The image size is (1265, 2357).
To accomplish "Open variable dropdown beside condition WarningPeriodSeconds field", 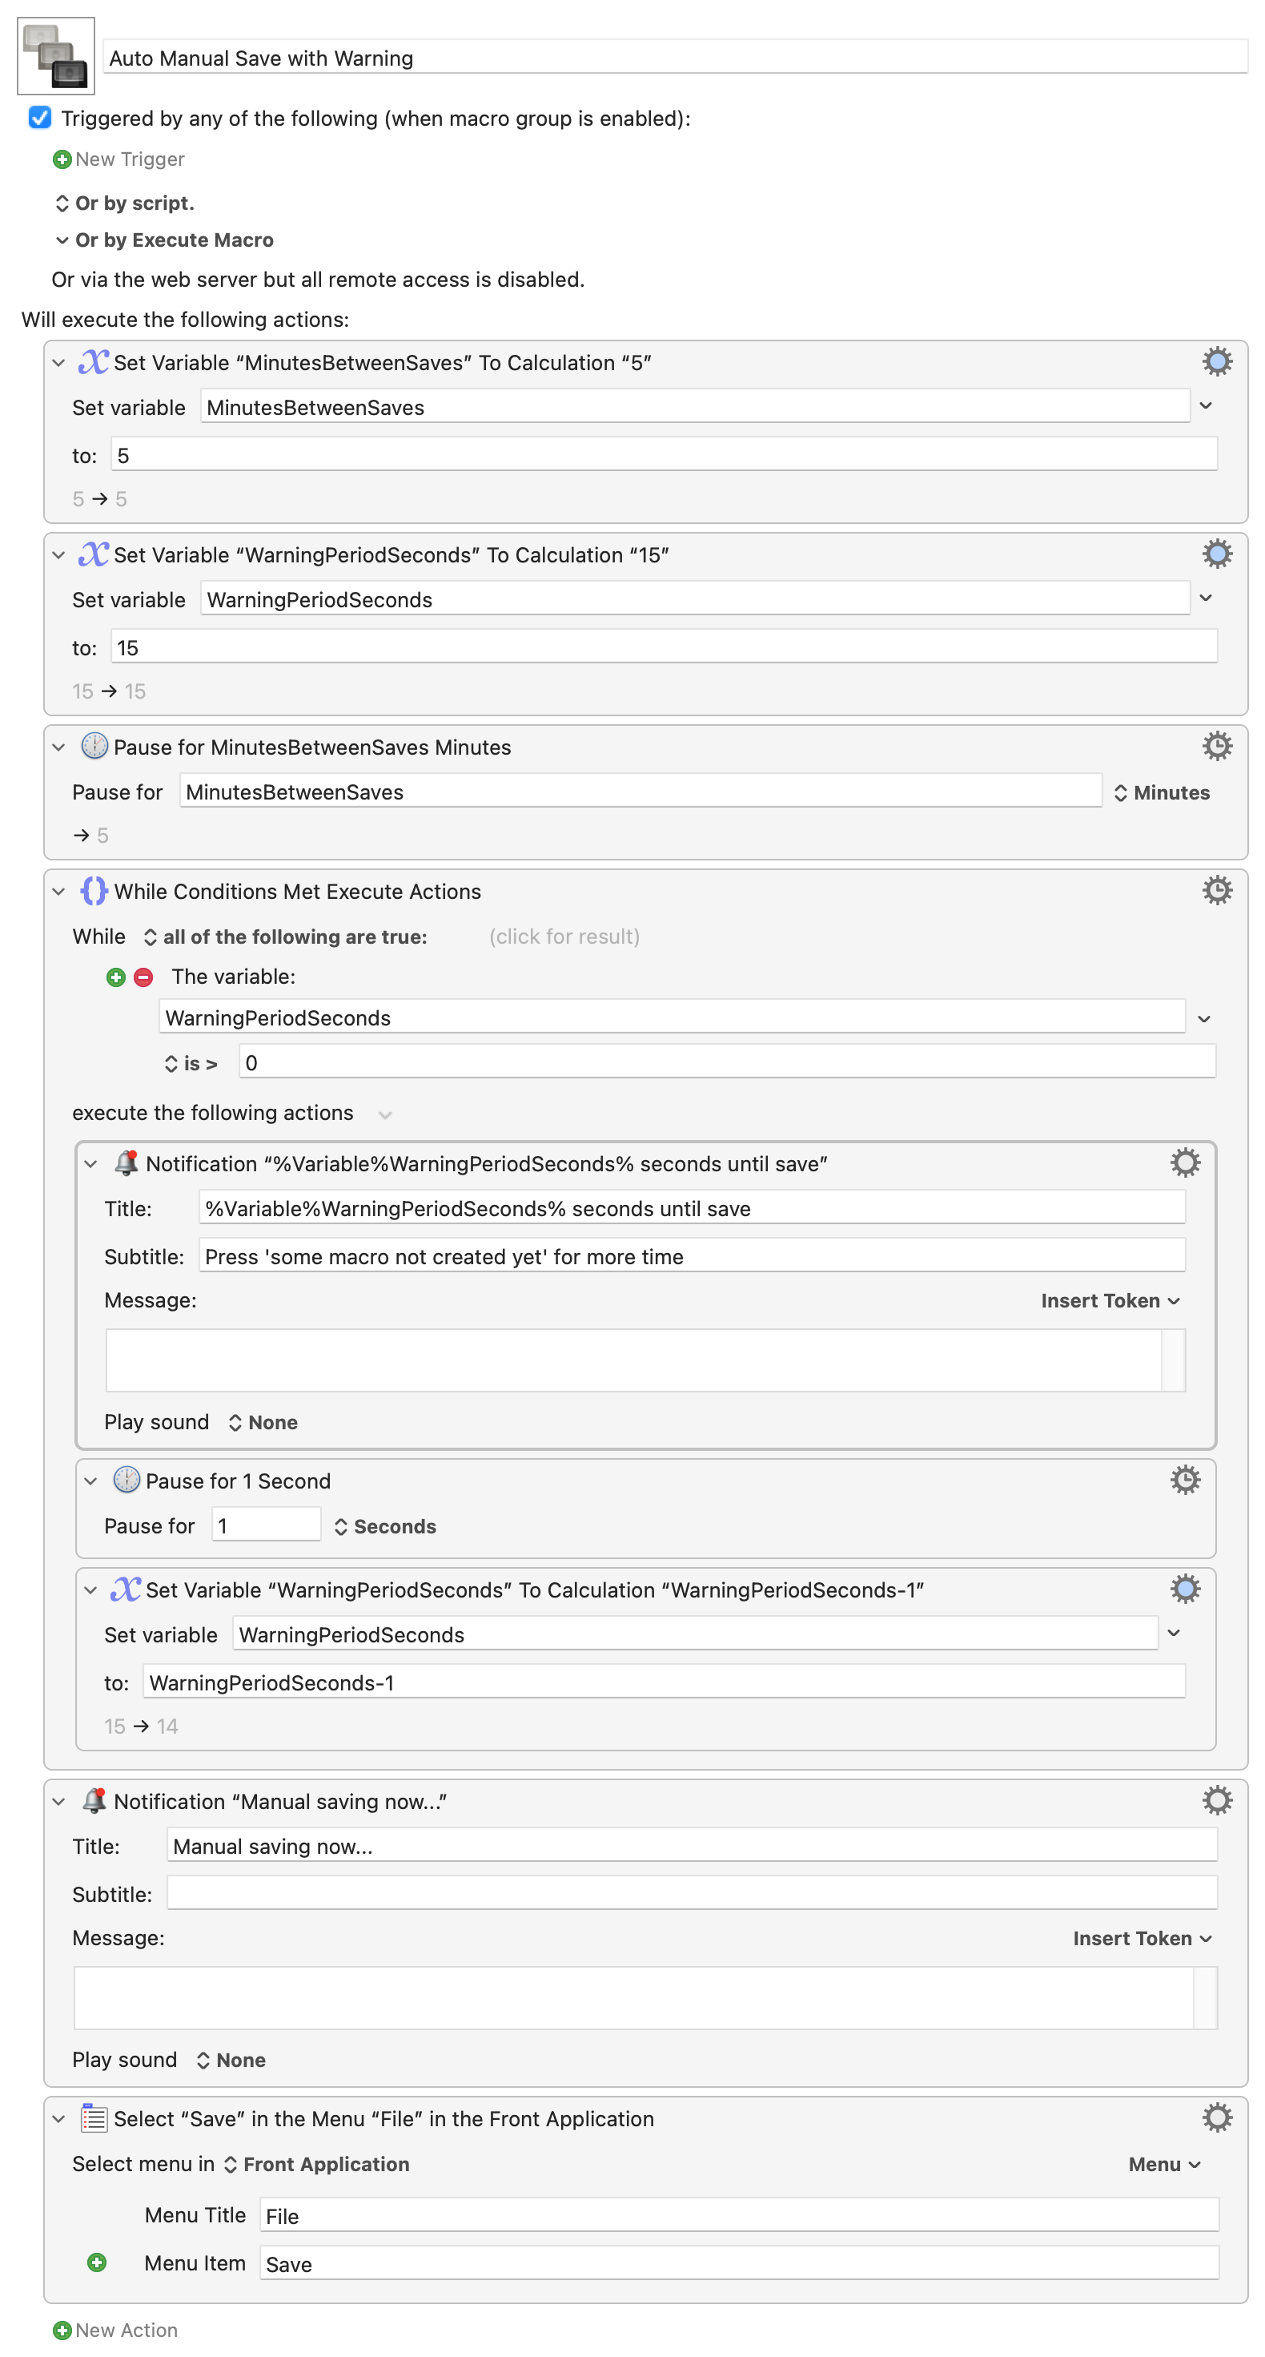I will 1203,1018.
